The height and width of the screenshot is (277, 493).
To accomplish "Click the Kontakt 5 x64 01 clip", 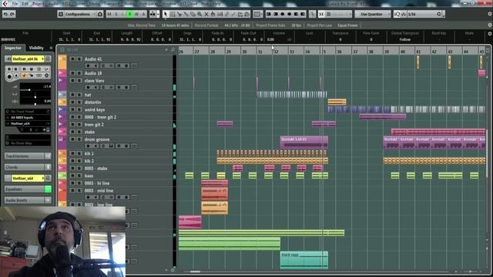I will pos(304,142).
